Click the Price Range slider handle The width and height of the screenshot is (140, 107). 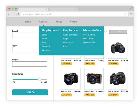[x=39, y=79]
